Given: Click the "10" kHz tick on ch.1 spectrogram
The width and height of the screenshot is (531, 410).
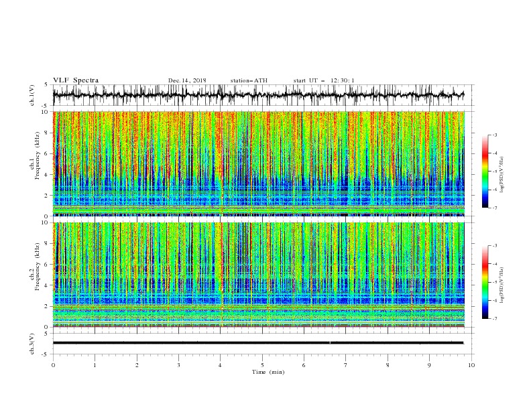Looking at the screenshot, I should coord(45,112).
